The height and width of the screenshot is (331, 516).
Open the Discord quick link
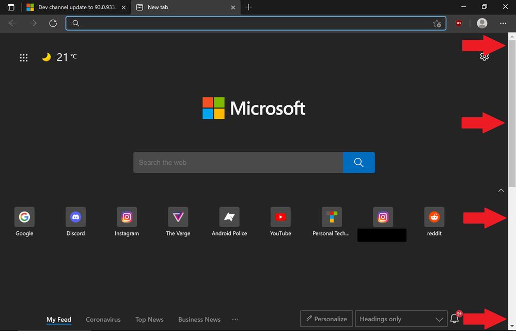click(75, 217)
